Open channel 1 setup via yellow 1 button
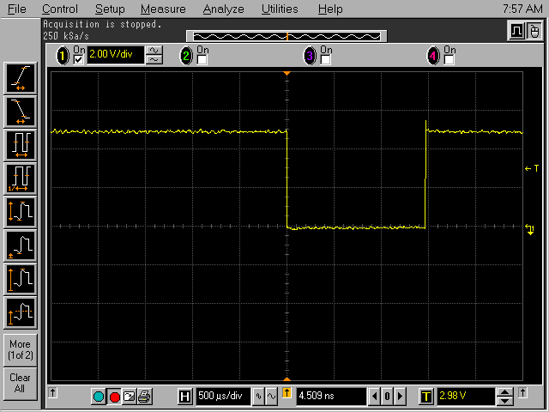Image resolution: width=549 pixels, height=412 pixels. coord(63,56)
